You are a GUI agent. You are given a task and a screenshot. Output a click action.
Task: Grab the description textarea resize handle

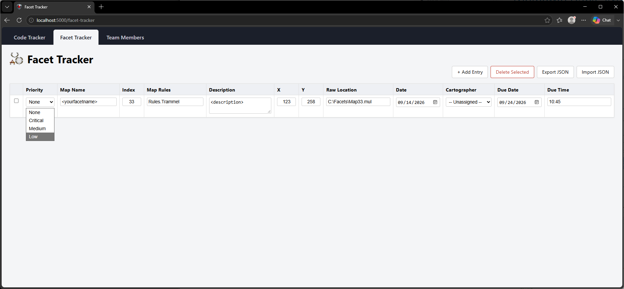[x=269, y=111]
